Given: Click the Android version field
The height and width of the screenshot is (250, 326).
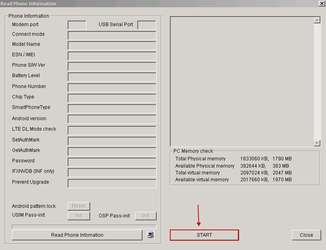Looking at the screenshot, I should pos(112,119).
